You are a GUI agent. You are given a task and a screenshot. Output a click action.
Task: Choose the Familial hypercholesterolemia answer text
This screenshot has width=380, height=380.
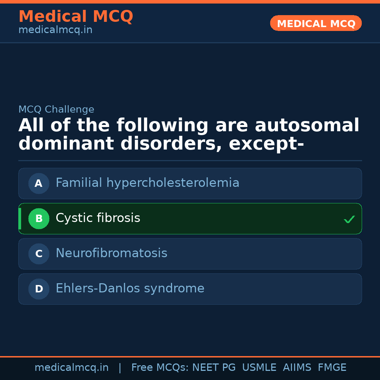tap(147, 183)
